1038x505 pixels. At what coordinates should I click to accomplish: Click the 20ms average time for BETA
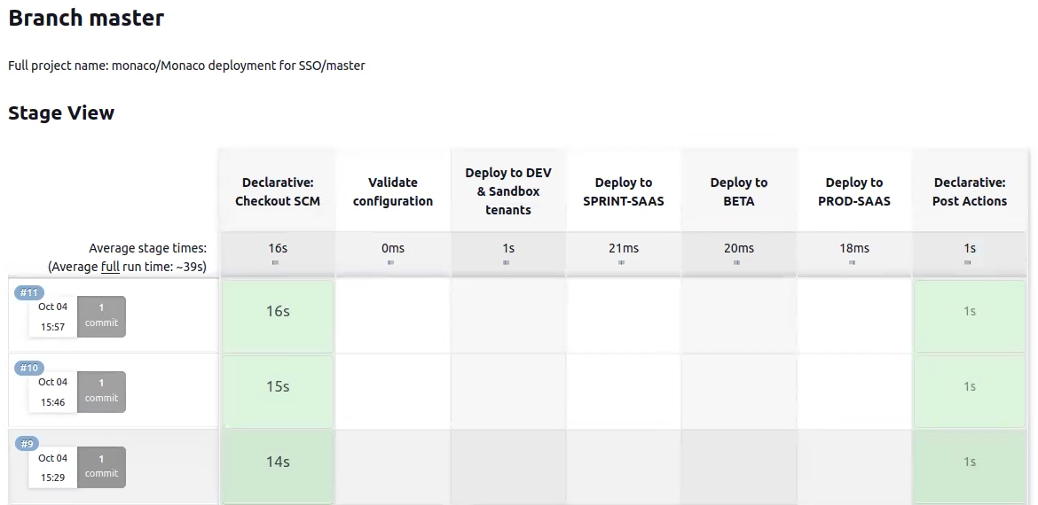[739, 249]
